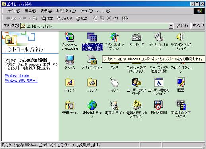
Task: Open Symantec LiveUpdate icon
Action: 70,37
